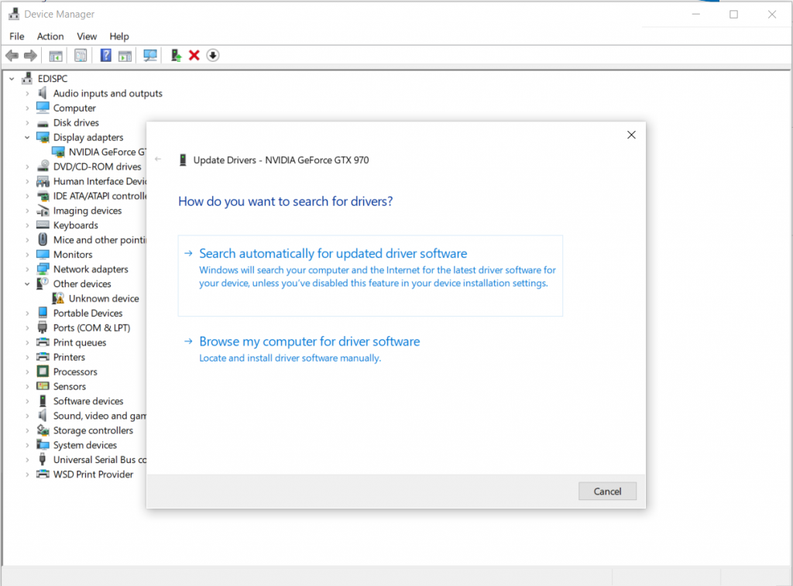Viewport: 793px width, 586px height.
Task: Open the View menu
Action: (87, 36)
